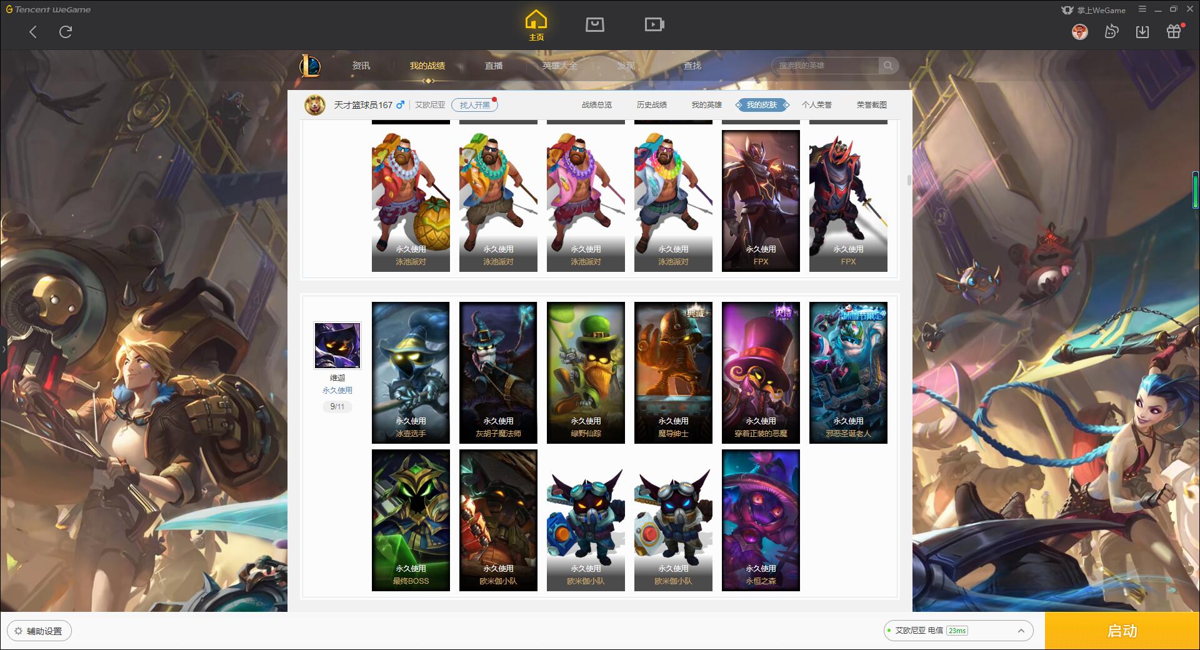
Task: Click the 永久使用 label under 维迦
Action: pos(337,391)
